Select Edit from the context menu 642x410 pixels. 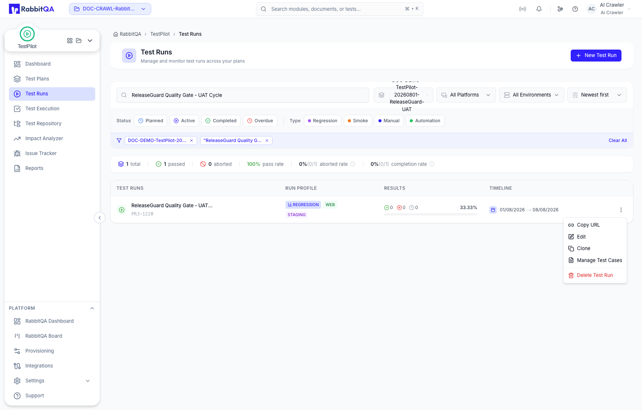point(595,237)
